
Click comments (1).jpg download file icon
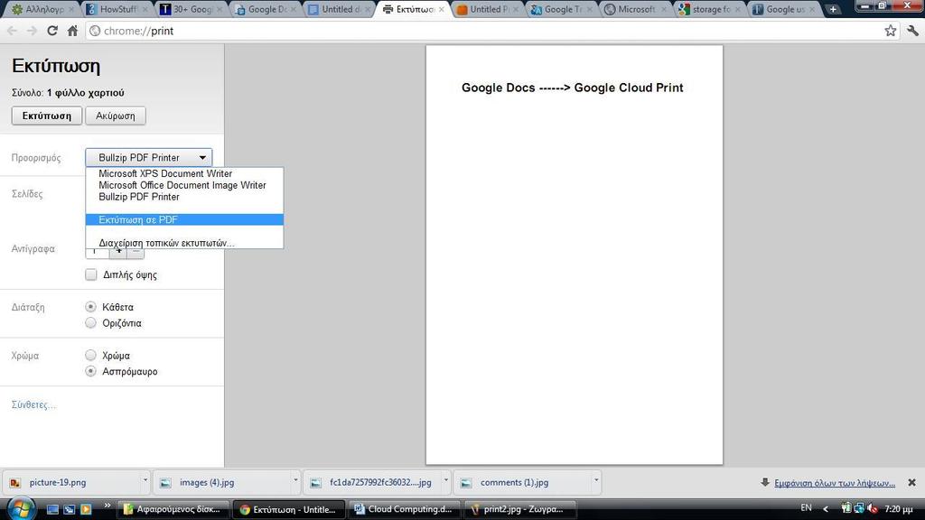[x=466, y=482]
